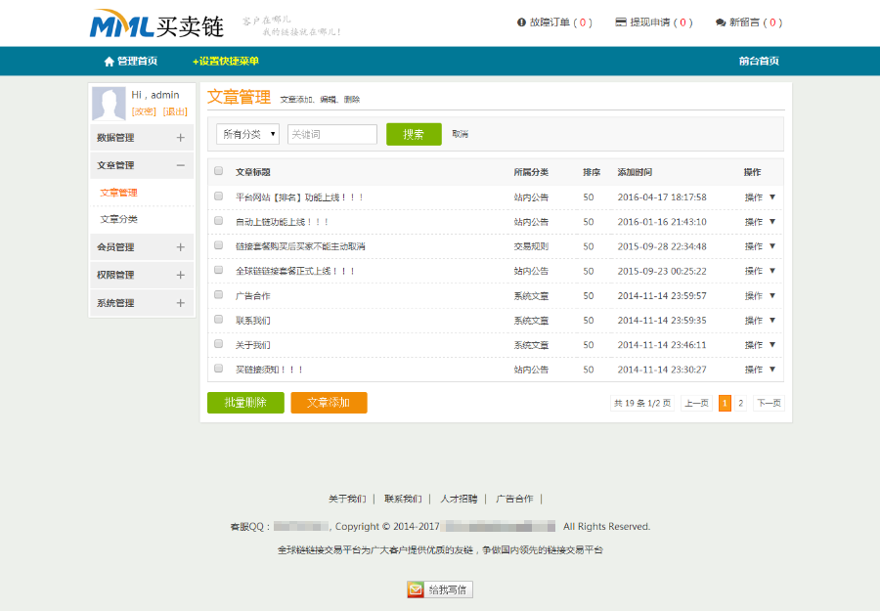Go to 管理首页 home icon
The height and width of the screenshot is (611, 880).
click(x=110, y=62)
